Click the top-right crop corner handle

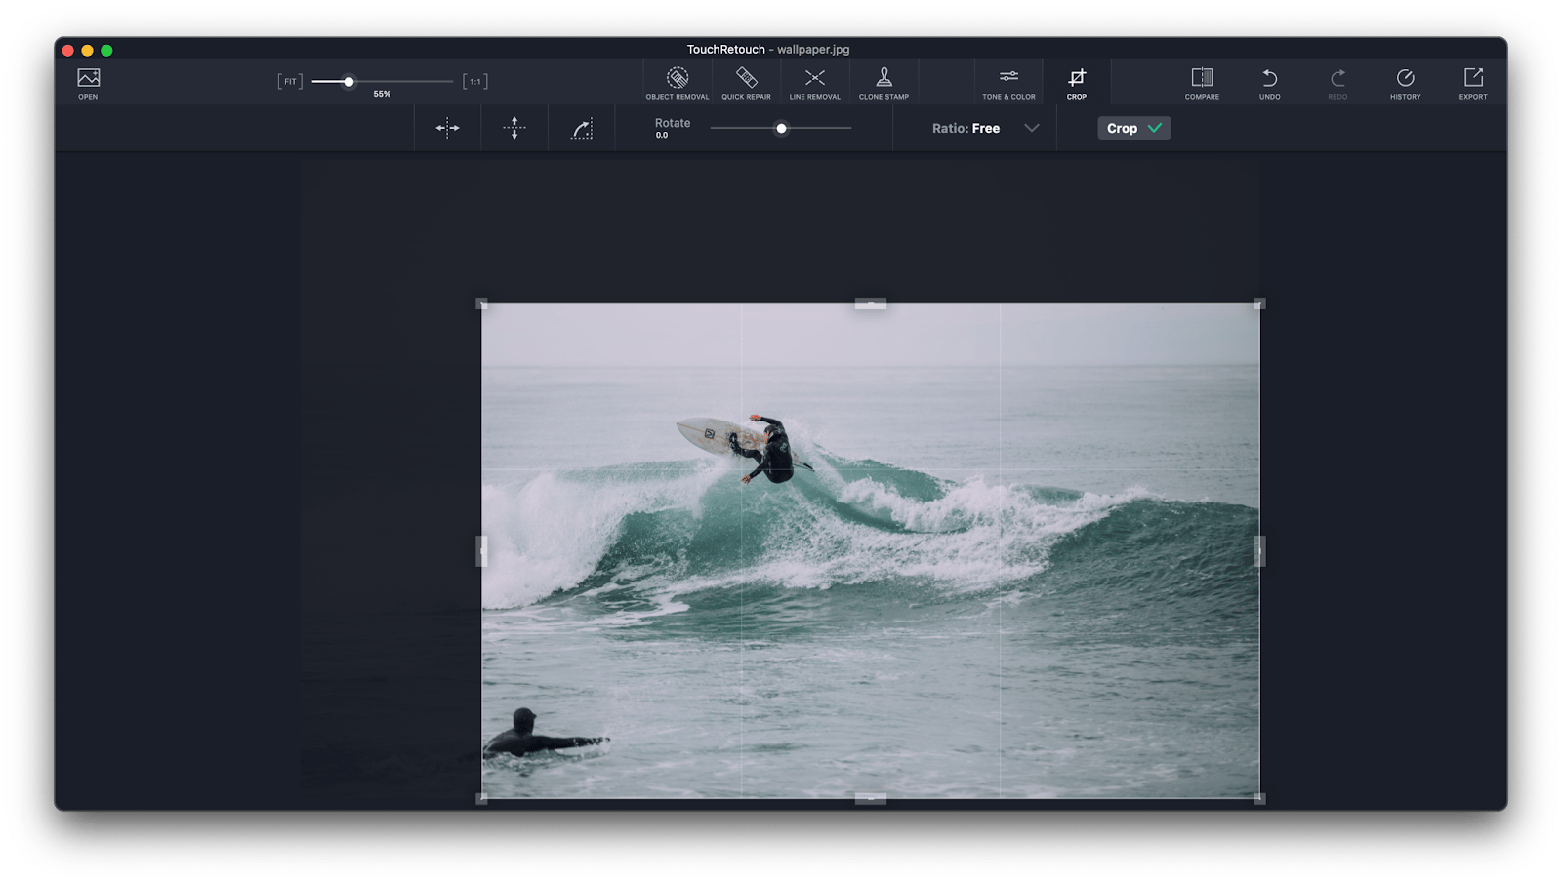(x=1259, y=304)
